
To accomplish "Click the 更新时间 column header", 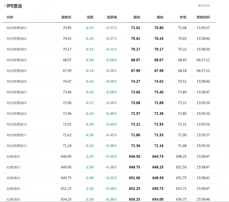I will coord(203,17).
